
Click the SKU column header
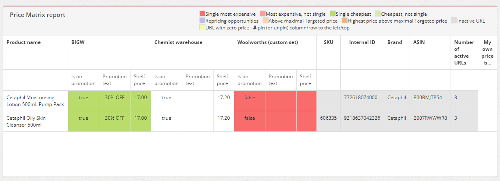[329, 42]
